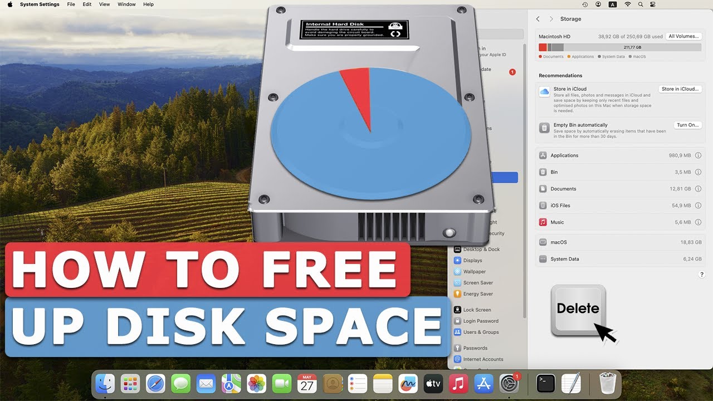
Task: Show info for iOS Files storage
Action: (698, 206)
